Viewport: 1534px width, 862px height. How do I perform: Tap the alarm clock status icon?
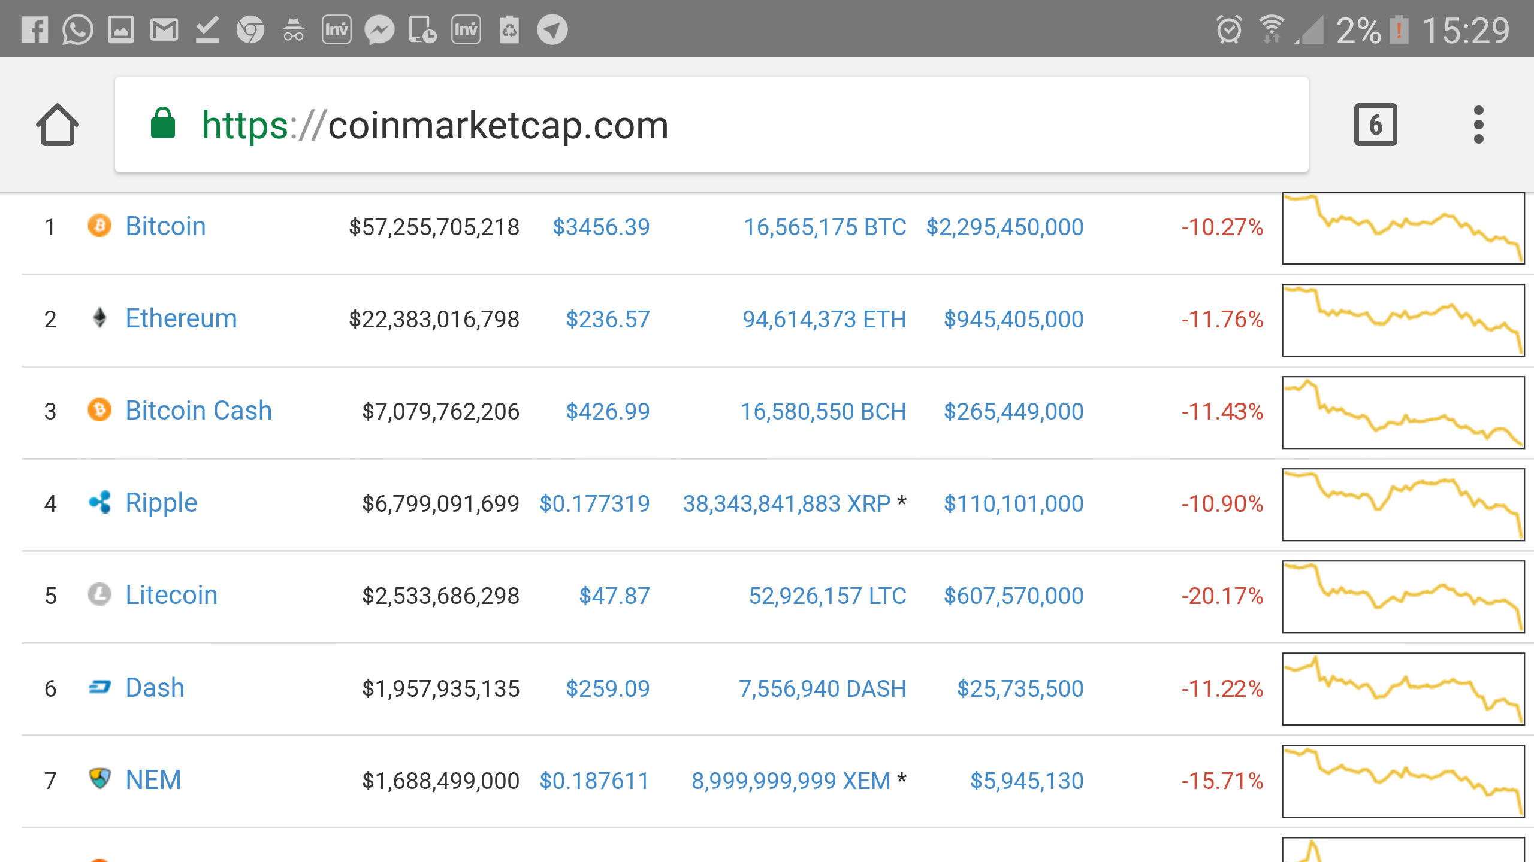click(1229, 29)
